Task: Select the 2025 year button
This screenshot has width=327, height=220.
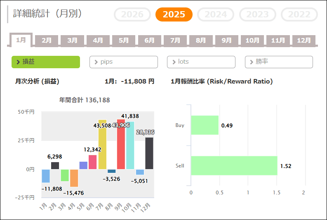Action: [x=174, y=14]
